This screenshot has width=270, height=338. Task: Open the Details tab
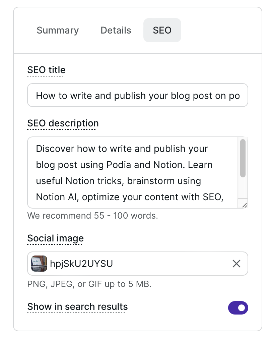point(116,30)
